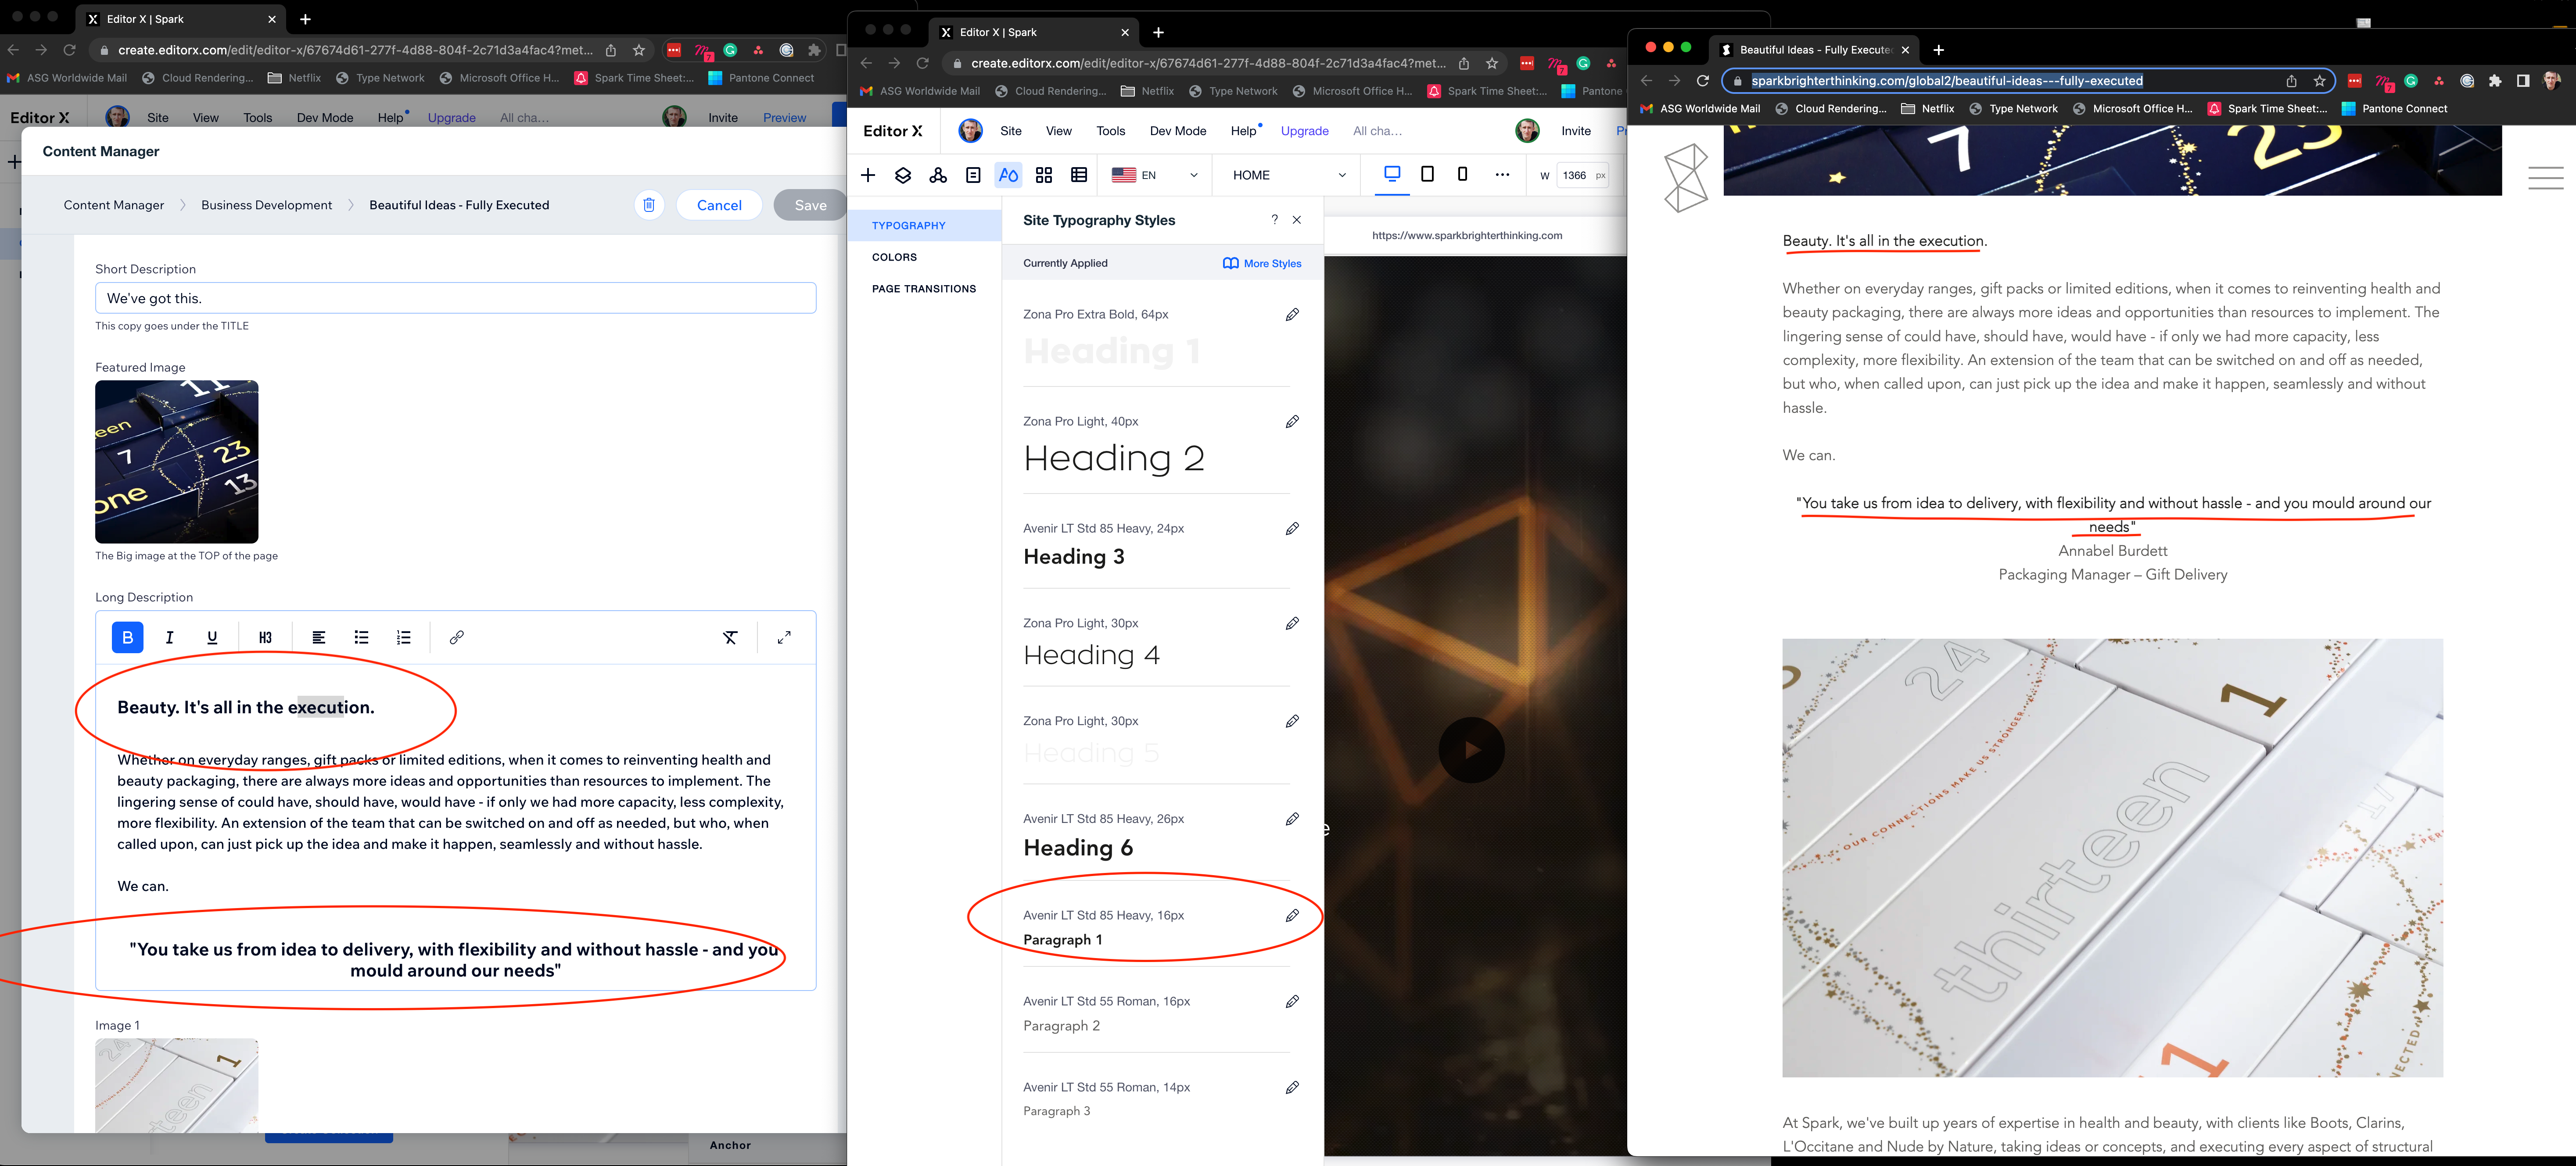The width and height of the screenshot is (2576, 1166).
Task: Edit the Paragraph 1 typography style
Action: (x=1292, y=915)
